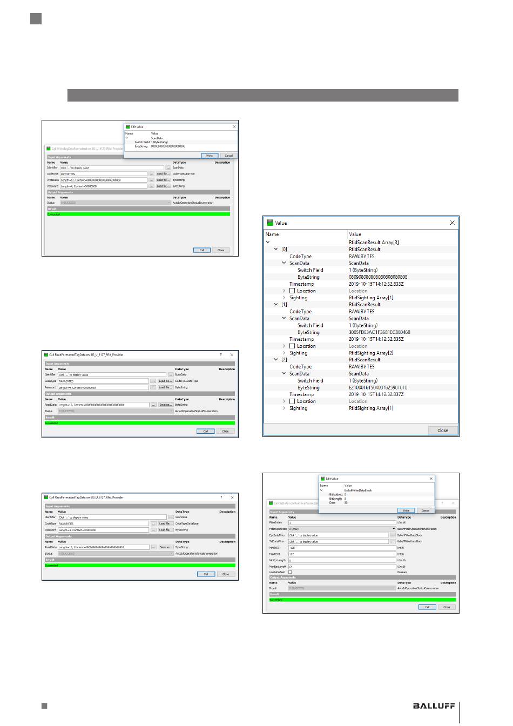The height and width of the screenshot is (726, 513).
Task: Click the WriteTagDataFormatted dialog title icon
Action: [x=48, y=149]
